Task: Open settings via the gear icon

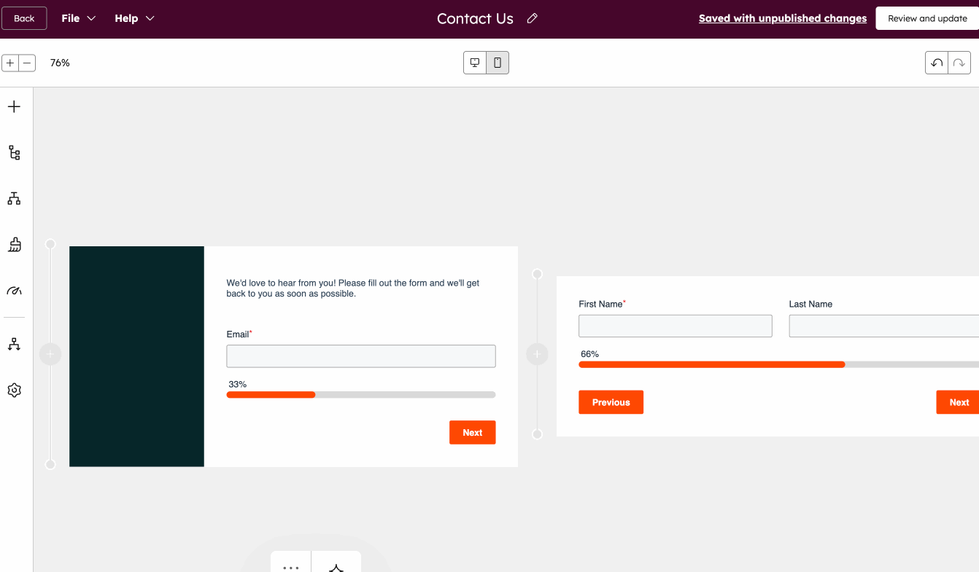Action: 13,390
